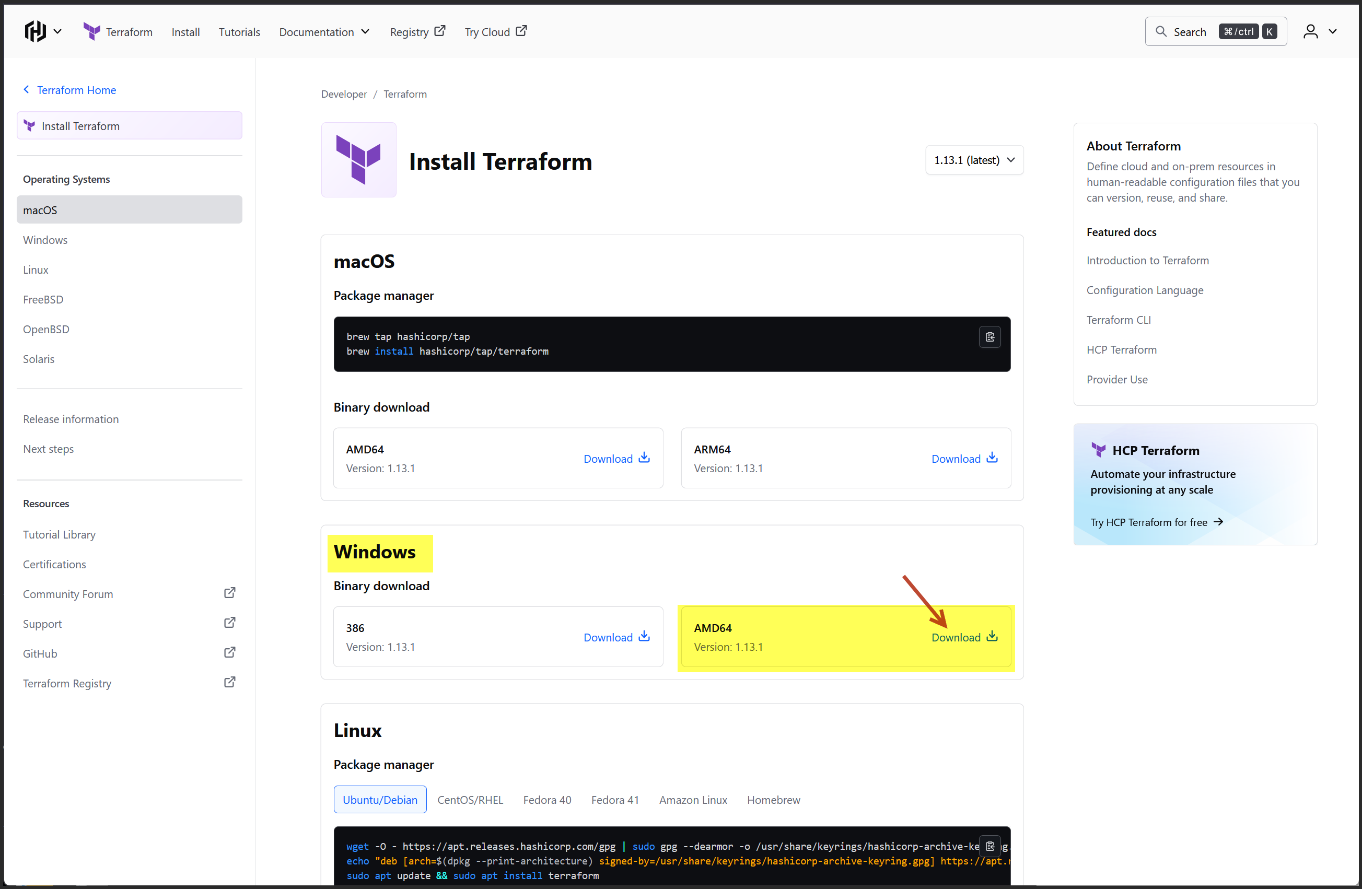Click Tutorials in the top navigation
The image size is (1362, 889).
239,31
